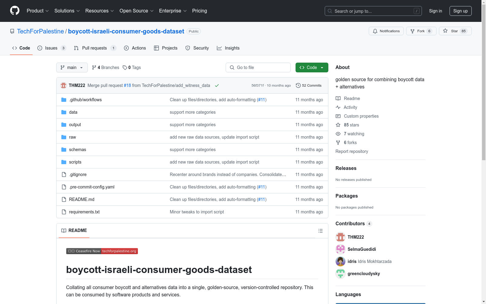Open the main branch dropdown

click(72, 67)
